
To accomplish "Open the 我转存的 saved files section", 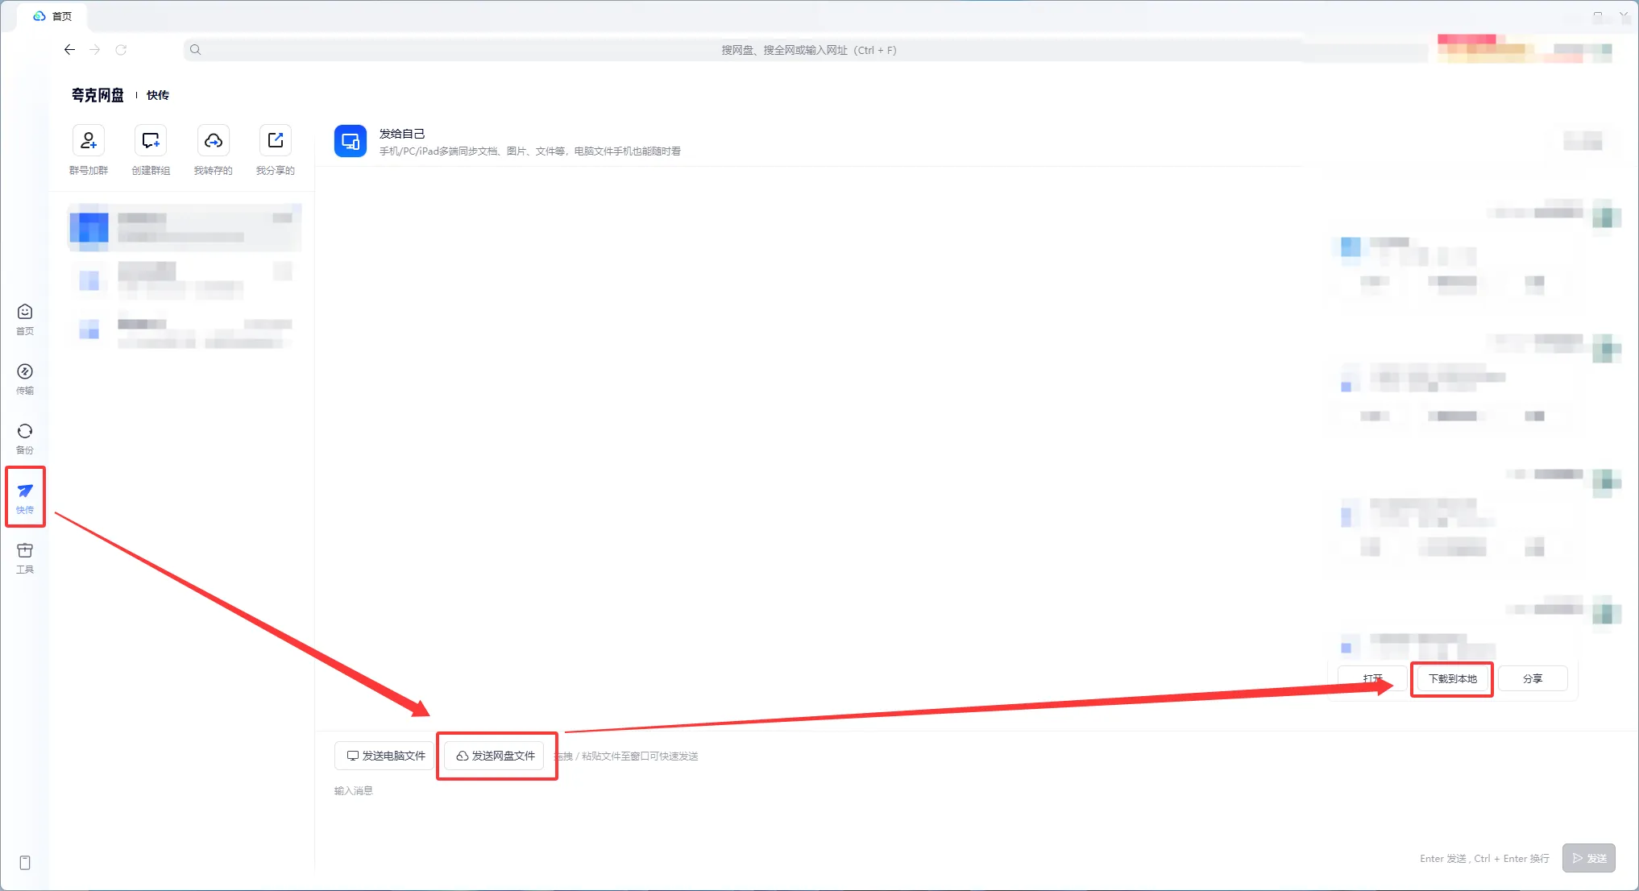I will pyautogui.click(x=213, y=150).
